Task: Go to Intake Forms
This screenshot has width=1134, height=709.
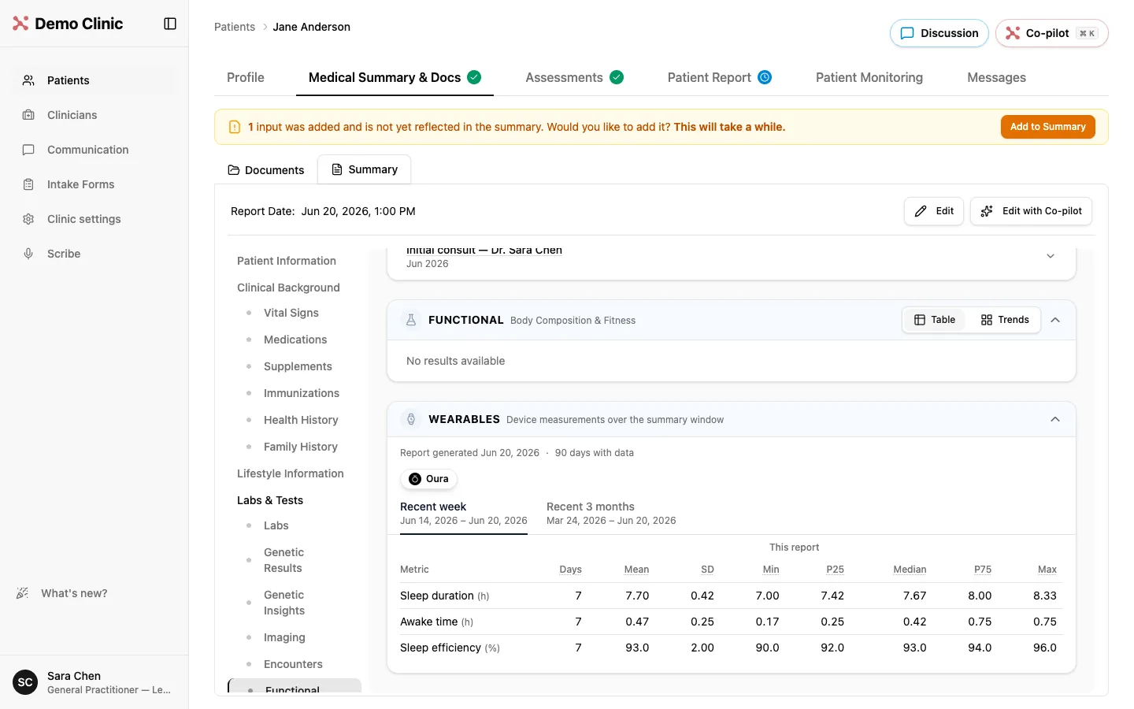Action: click(x=94, y=184)
